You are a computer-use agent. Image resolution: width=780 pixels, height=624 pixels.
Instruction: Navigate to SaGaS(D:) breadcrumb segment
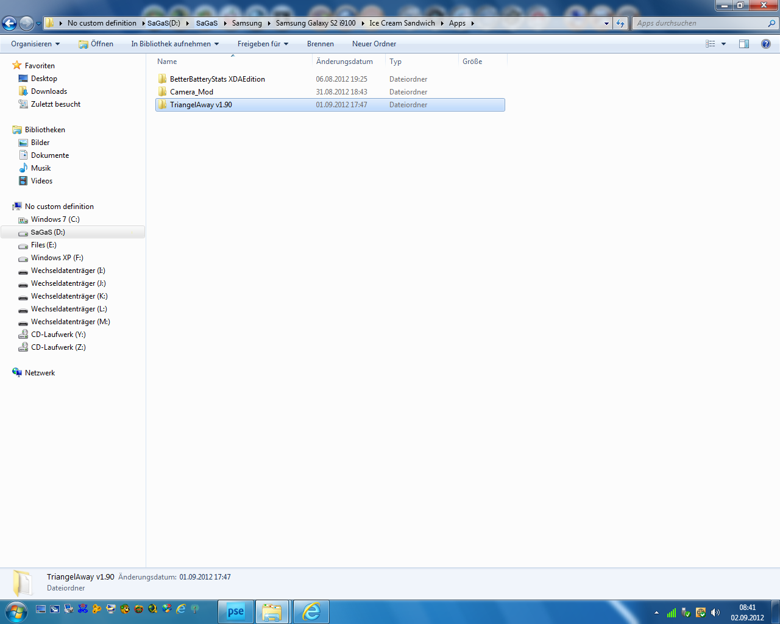164,23
